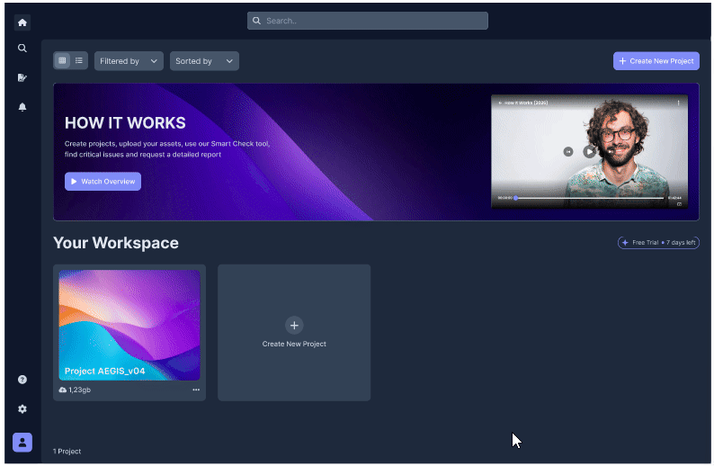Open the settings gear in sidebar
714x466 pixels.
click(x=22, y=408)
